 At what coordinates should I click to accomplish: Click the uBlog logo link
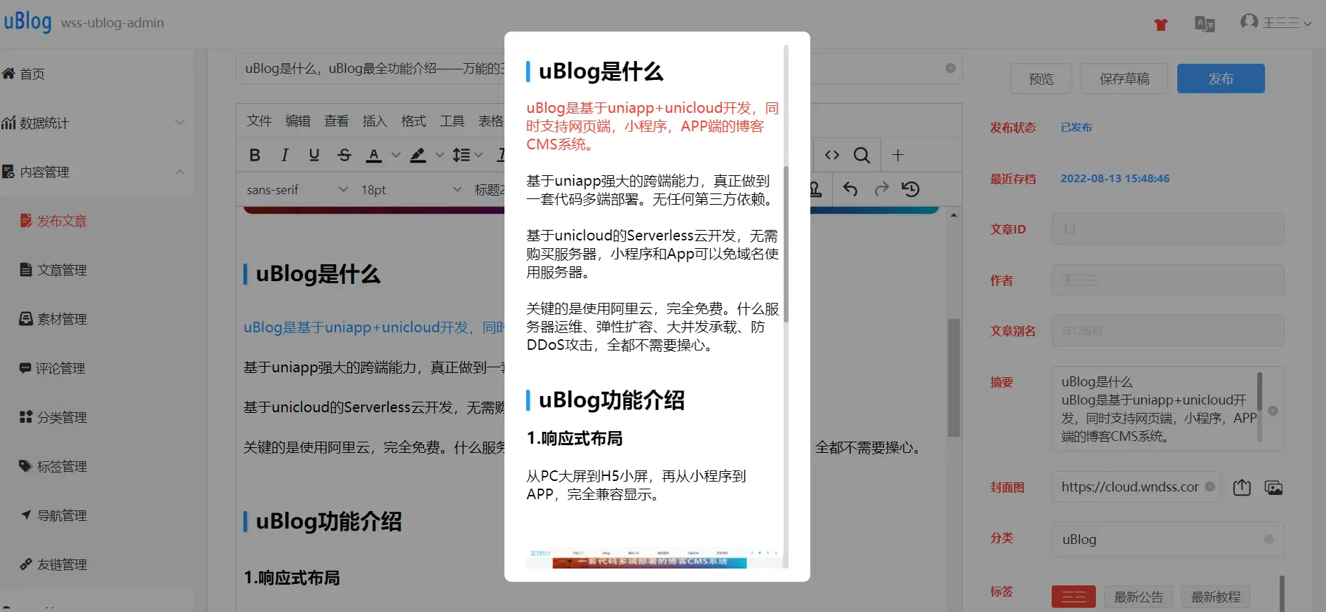pos(28,22)
